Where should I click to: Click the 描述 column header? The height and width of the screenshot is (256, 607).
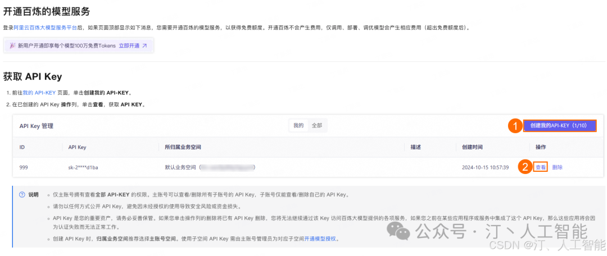coord(415,147)
